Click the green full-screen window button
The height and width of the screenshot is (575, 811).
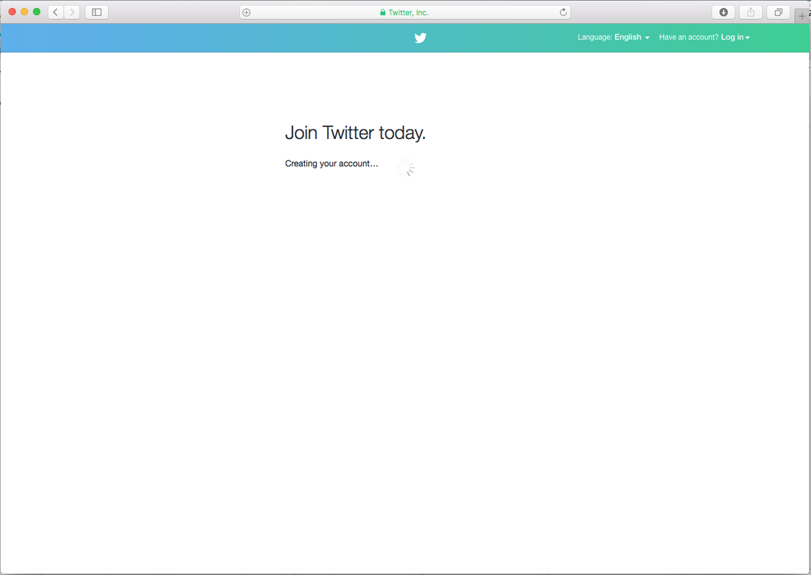[36, 12]
